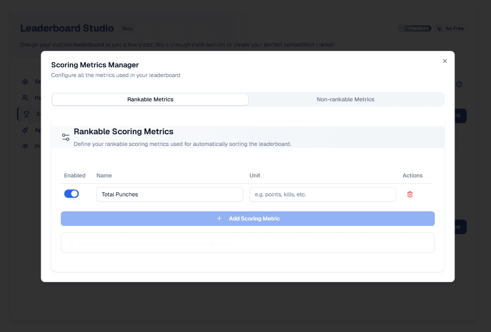Close the Scoring Metrics Manager dialog
491x332 pixels.
(x=444, y=61)
